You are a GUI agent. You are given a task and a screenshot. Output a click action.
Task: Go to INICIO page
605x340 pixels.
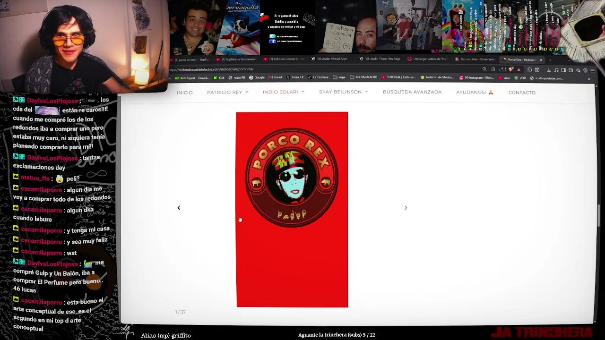pos(185,93)
